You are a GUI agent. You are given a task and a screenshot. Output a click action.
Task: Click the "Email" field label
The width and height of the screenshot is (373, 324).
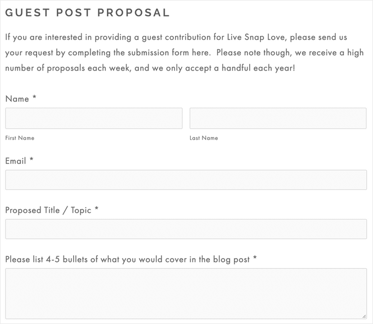coord(16,161)
